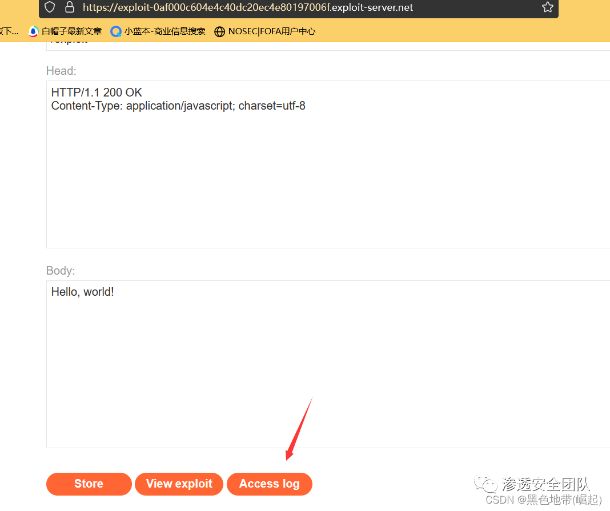Click inside the Head text area
This screenshot has height=511, width=610.
tap(328, 164)
